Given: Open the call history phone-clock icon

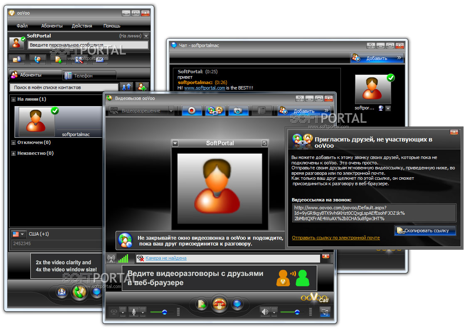Looking at the screenshot, I should point(37,60).
